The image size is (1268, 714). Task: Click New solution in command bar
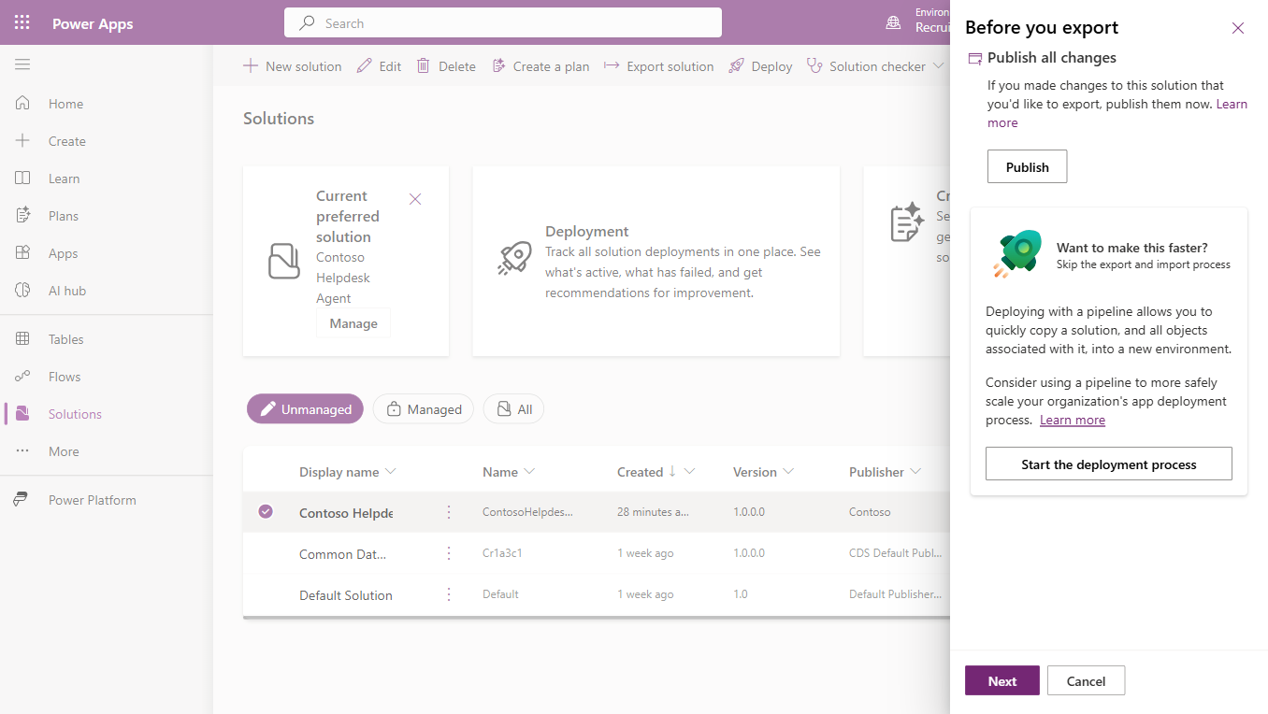coord(293,66)
